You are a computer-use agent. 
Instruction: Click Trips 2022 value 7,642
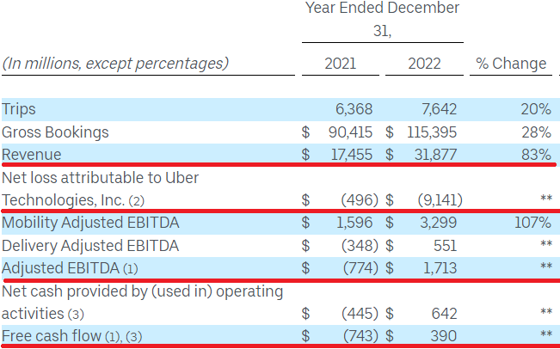pyautogui.click(x=439, y=109)
